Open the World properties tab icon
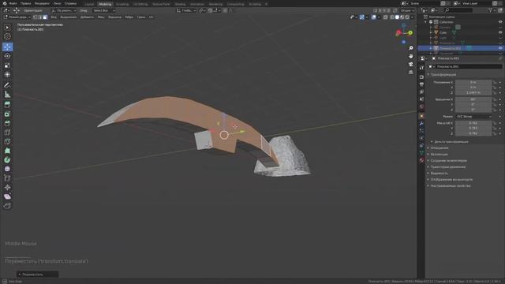505x284 pixels. click(x=421, y=106)
